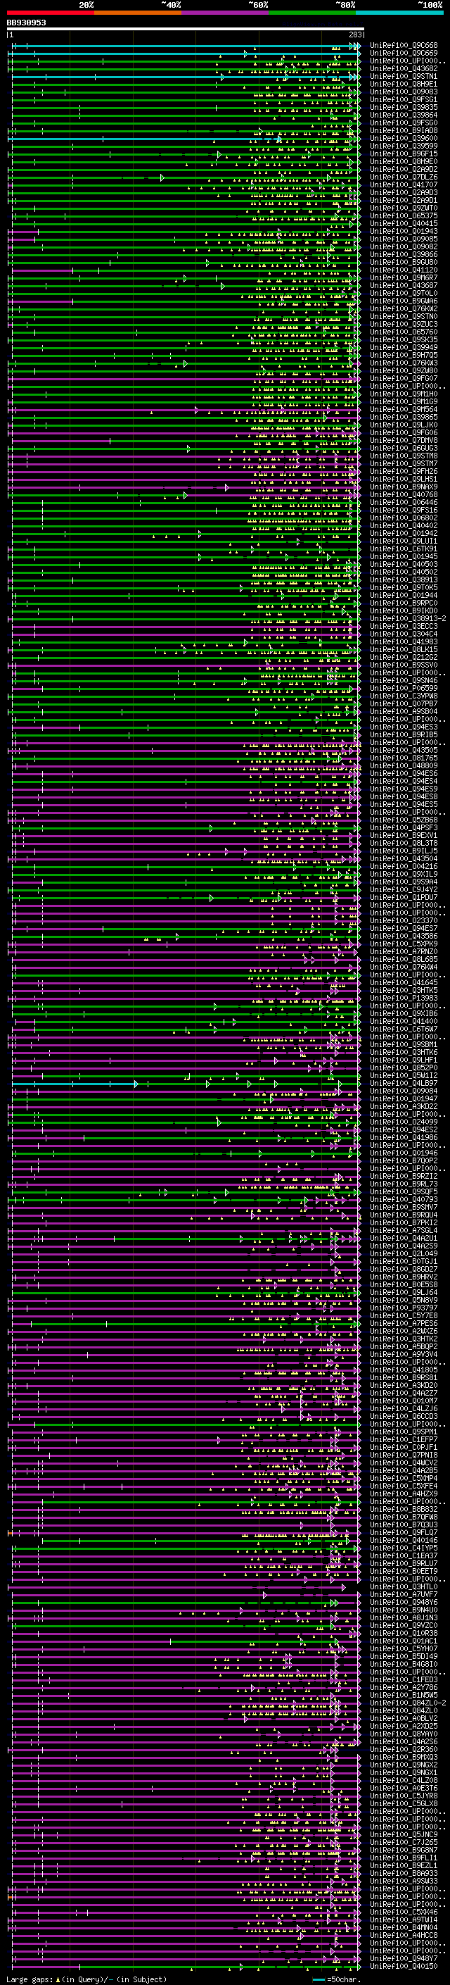This screenshot has width=450, height=1985.
Task: Select hit UniRef100_O65375
Action: [404, 215]
